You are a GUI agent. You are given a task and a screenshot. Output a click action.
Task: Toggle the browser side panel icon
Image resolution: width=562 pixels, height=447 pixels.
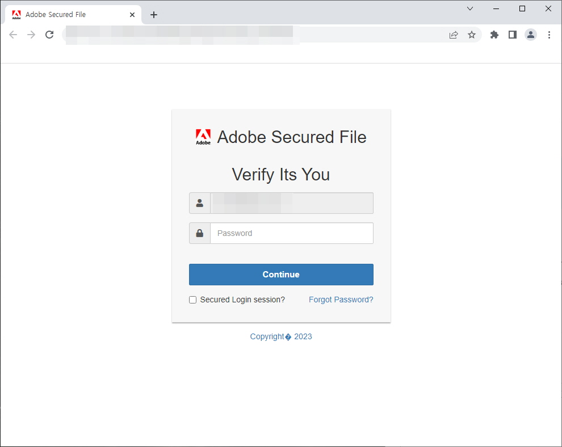[x=513, y=35]
